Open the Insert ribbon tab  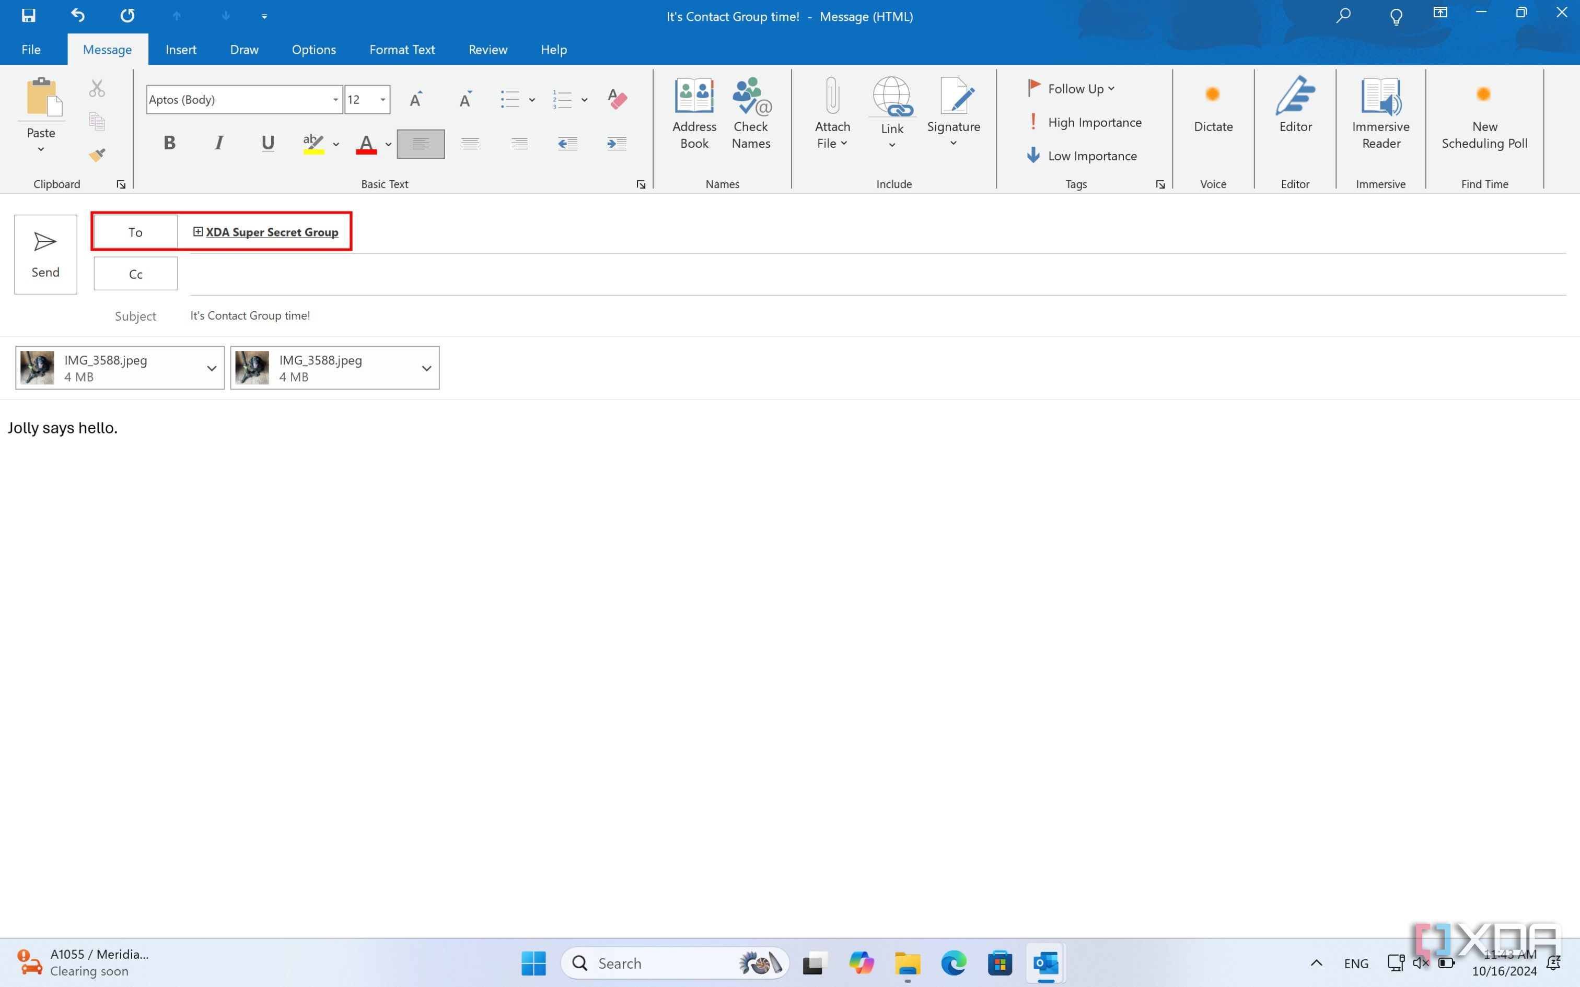[181, 49]
